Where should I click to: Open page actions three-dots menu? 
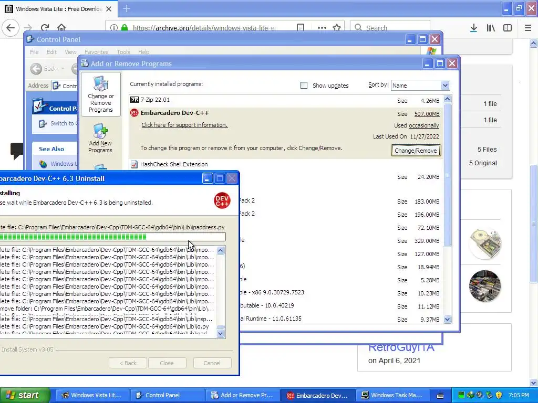coord(322,28)
